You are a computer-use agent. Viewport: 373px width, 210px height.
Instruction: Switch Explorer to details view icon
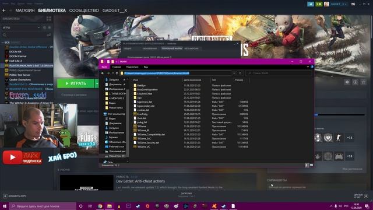(307, 165)
